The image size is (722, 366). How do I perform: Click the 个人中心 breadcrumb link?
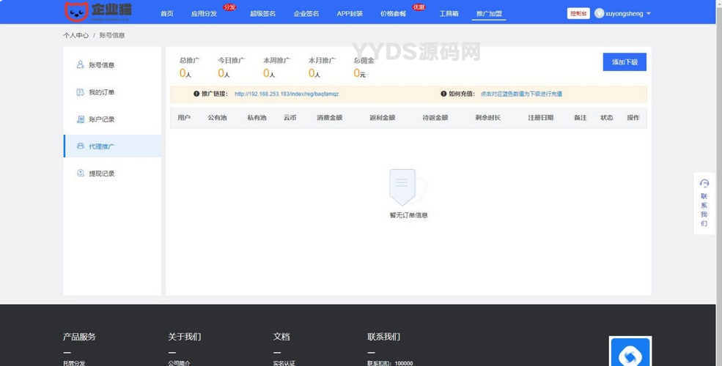point(75,35)
